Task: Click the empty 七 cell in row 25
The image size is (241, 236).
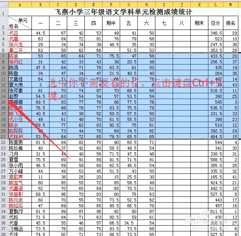Action: (x=164, y=160)
